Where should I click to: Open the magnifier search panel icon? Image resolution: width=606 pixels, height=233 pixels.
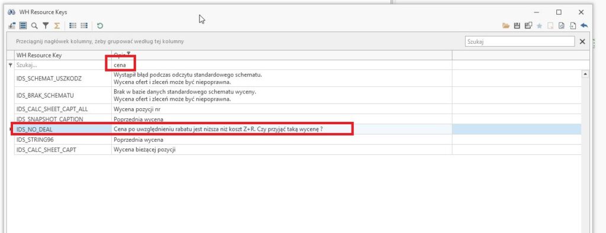(34, 25)
